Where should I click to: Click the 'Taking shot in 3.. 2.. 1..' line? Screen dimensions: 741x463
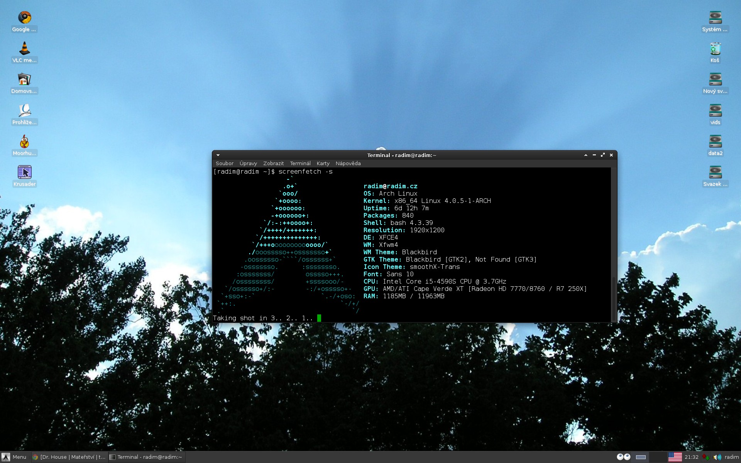tap(263, 318)
